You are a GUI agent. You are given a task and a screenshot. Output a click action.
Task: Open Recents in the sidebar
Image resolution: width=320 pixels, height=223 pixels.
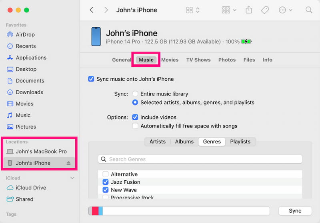[21, 46]
